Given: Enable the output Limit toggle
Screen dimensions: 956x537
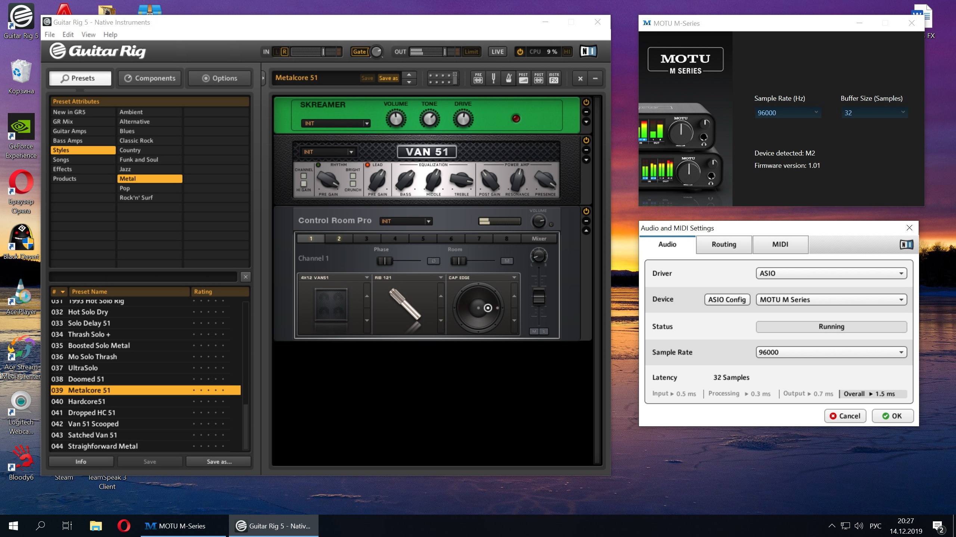Looking at the screenshot, I should pyautogui.click(x=471, y=52).
